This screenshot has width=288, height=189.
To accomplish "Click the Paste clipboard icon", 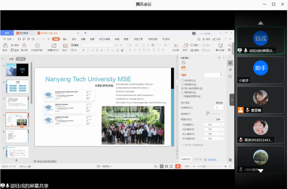I will click(5, 45).
